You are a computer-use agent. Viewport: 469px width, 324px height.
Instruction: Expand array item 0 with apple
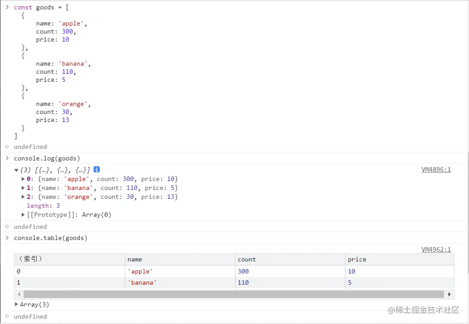[x=23, y=179]
